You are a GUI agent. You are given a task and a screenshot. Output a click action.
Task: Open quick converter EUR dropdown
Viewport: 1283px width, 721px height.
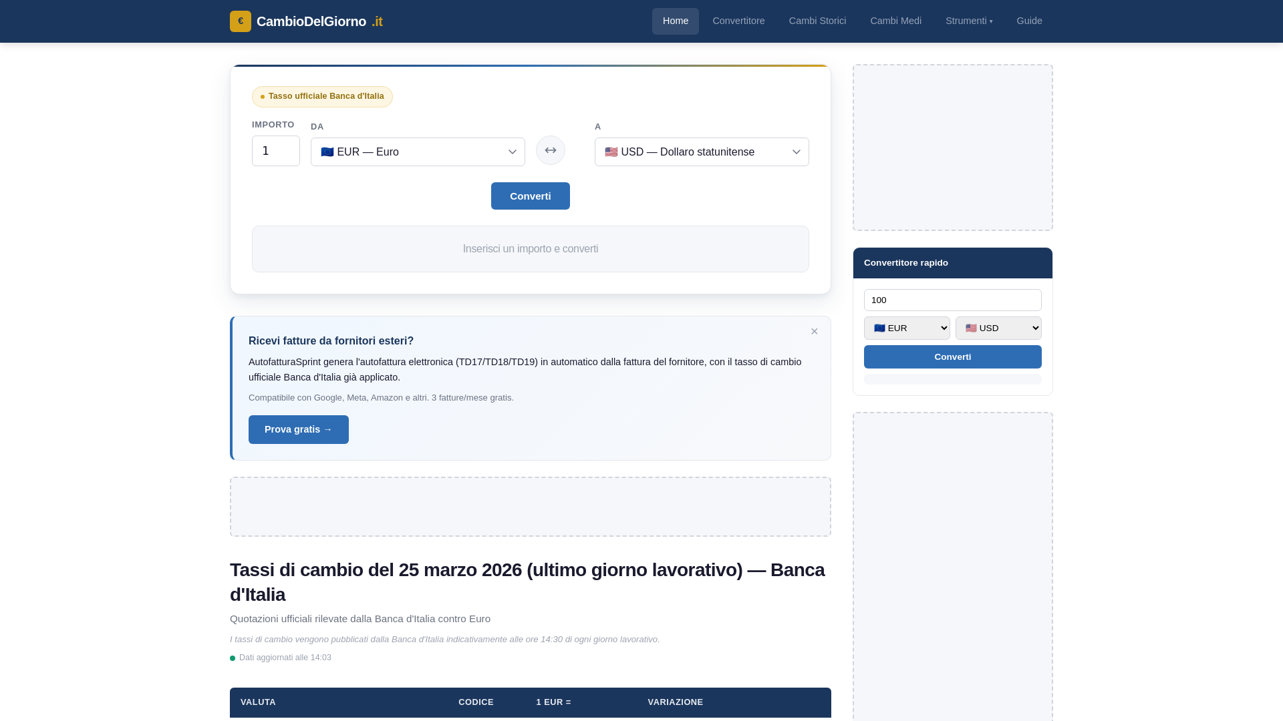[x=907, y=328]
